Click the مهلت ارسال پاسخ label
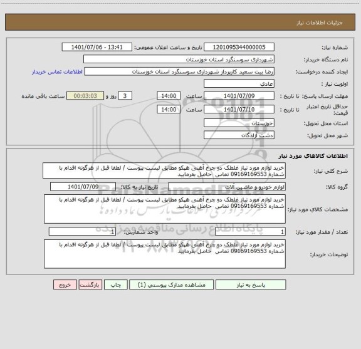Viewport: 361px width, 349px height. coord(325,96)
